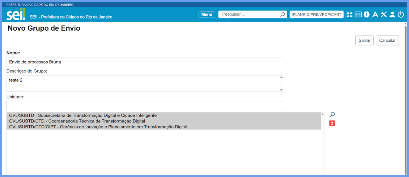Click the letter A accessibility icon

[375, 15]
